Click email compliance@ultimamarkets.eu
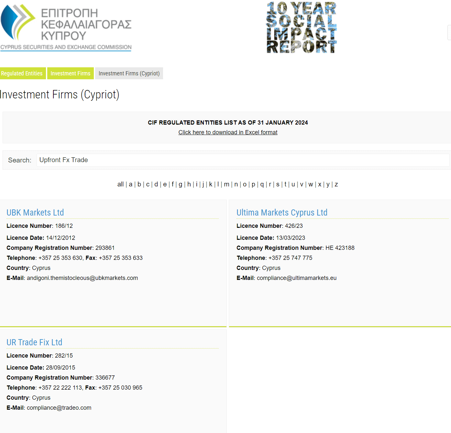 click(x=297, y=278)
